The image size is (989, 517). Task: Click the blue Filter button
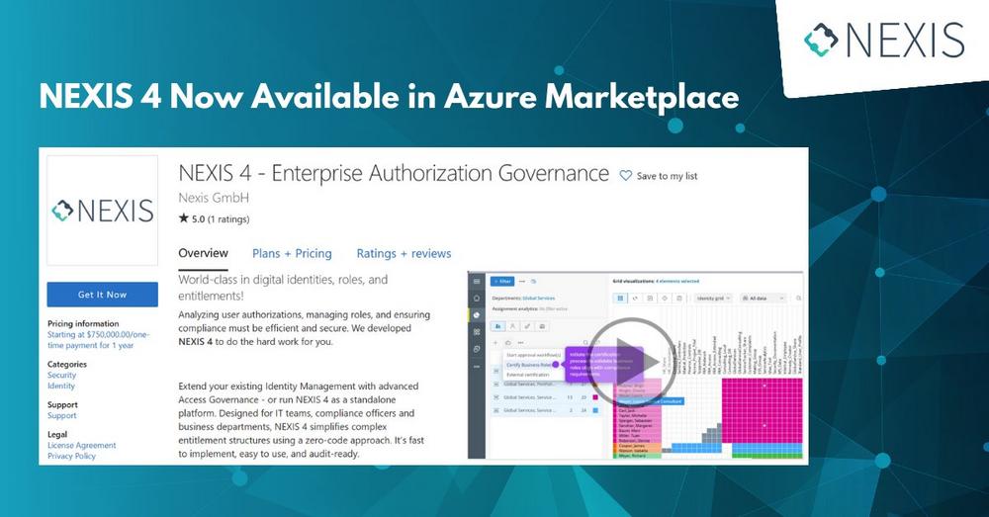499,281
